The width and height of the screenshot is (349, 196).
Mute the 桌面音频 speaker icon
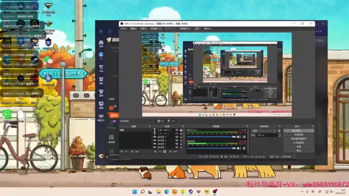pos(239,148)
